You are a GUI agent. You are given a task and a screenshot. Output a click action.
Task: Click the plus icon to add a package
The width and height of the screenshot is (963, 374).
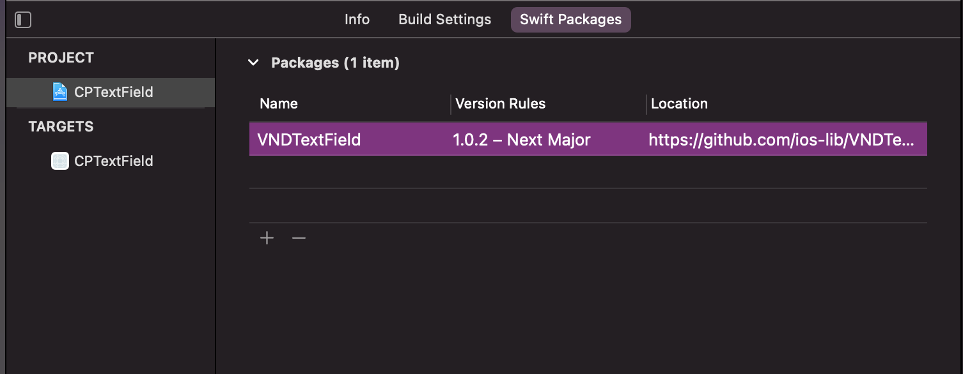pyautogui.click(x=267, y=237)
